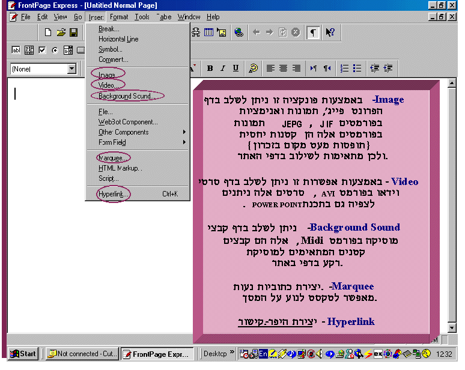Go back with the left arrow icon
The image size is (465, 370).
256,32
